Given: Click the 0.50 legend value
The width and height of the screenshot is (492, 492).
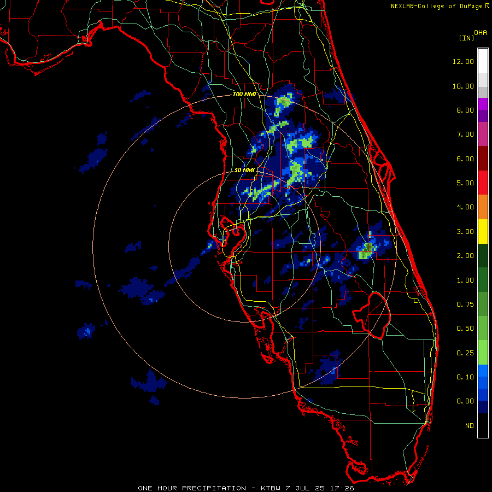Looking at the screenshot, I should [x=465, y=329].
